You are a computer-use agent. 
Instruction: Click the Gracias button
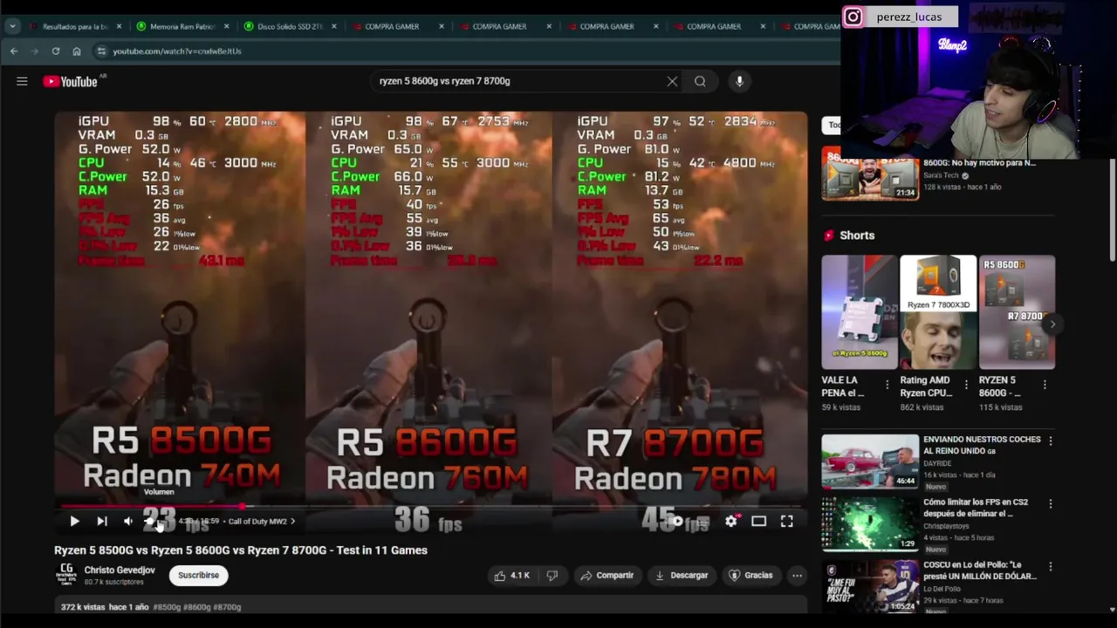(751, 576)
